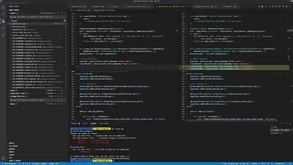This screenshot has height=165, width=293.
Task: Open editor More Actions ellipsis
Action: [290, 6]
